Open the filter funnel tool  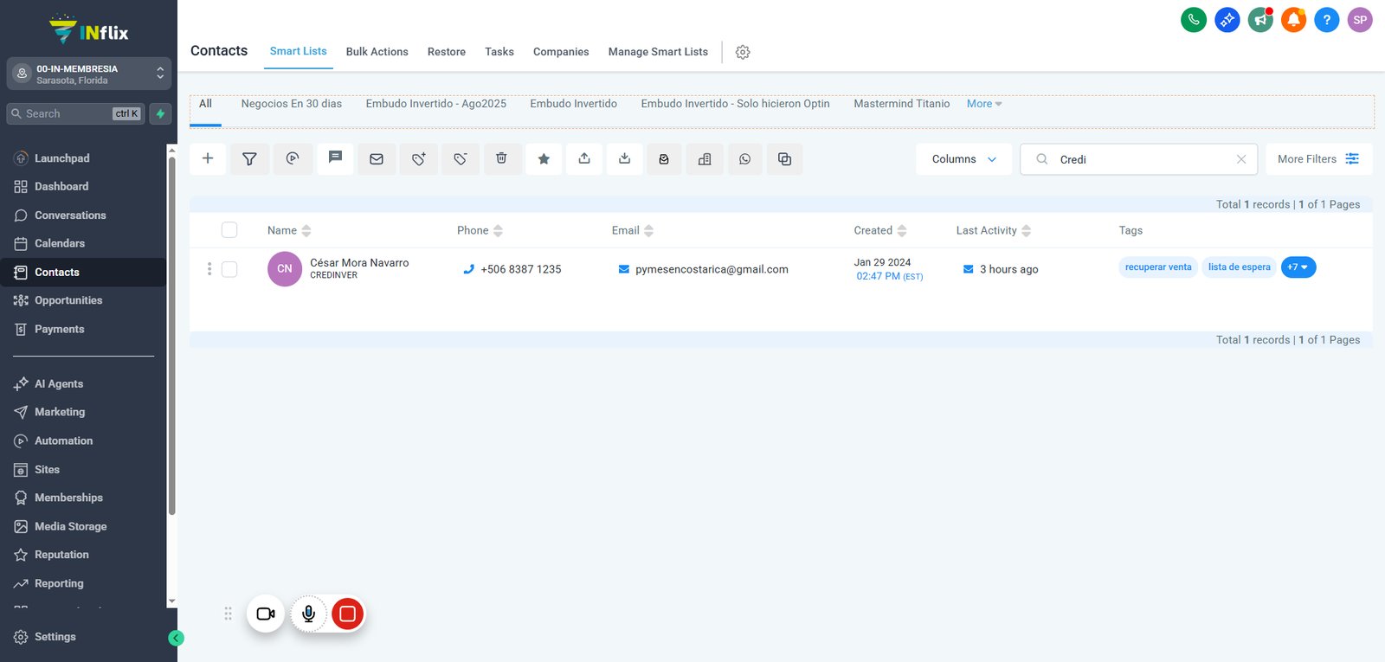[x=249, y=159]
